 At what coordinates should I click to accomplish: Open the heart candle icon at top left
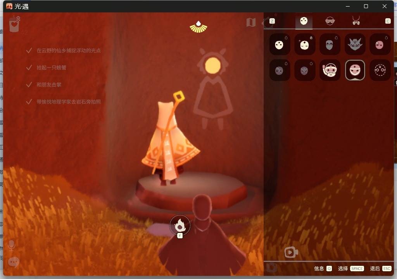[x=14, y=24]
